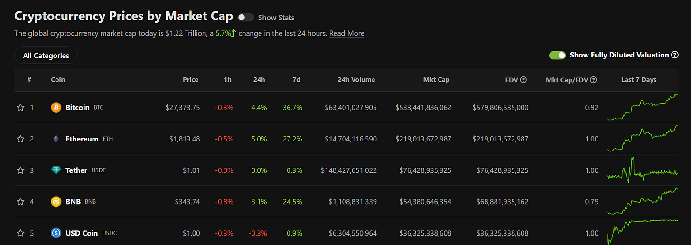Open Bitcoin's 7-day sparkline chart
691x245 pixels.
[x=643, y=107]
